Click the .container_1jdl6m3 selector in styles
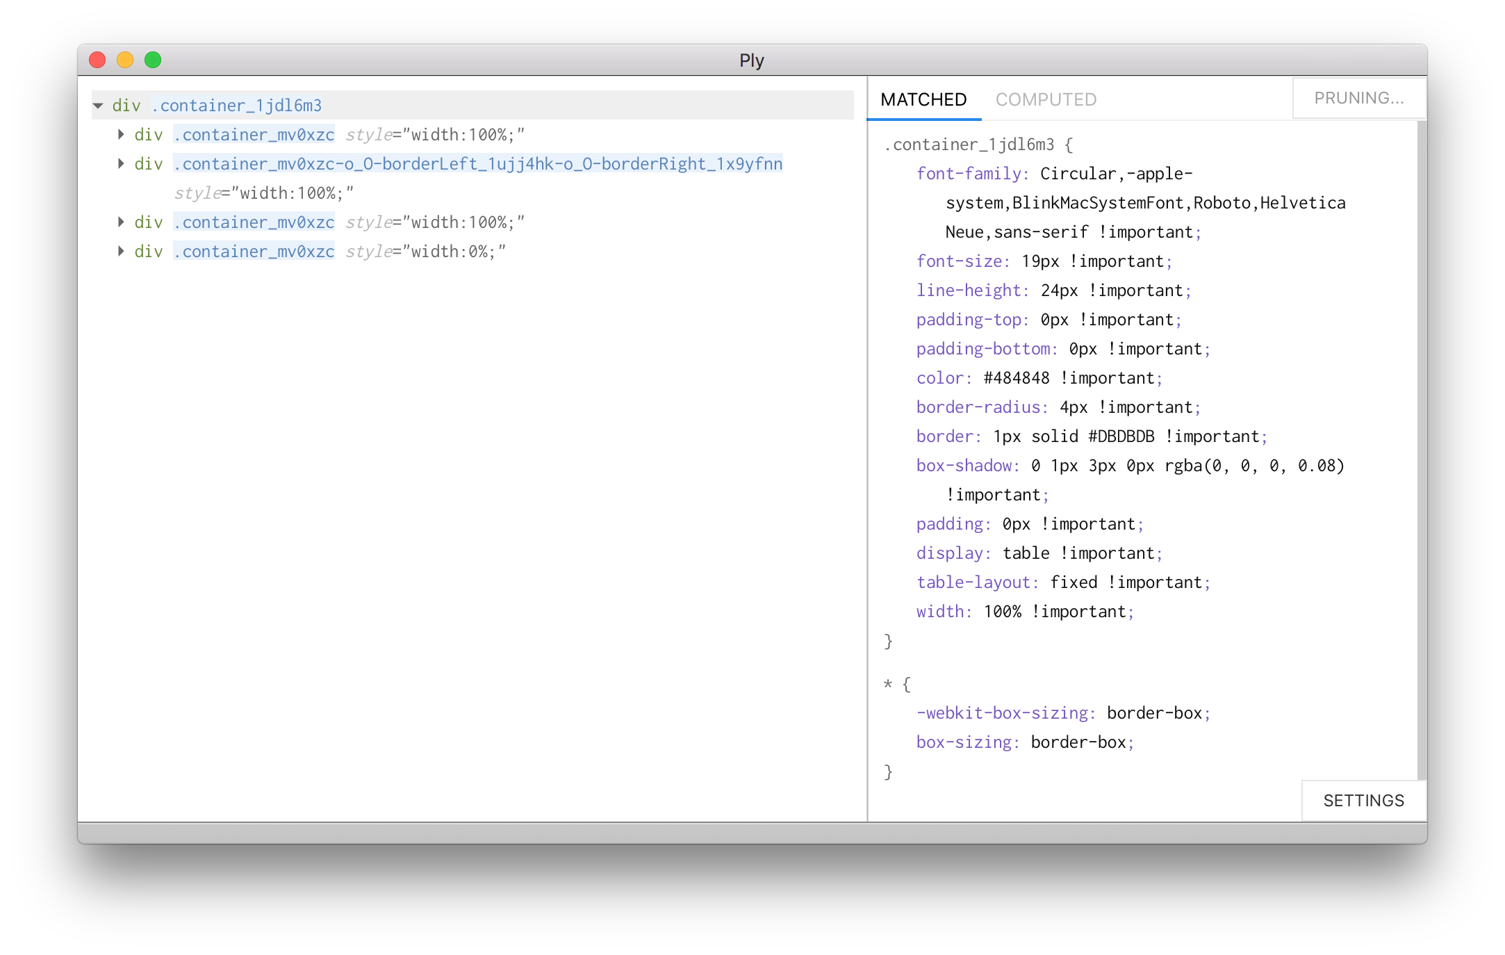Screen dimensions: 1505x955 click(x=969, y=145)
